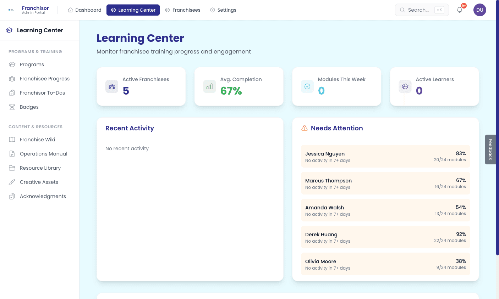Select Jessica Nguyen's attention entry
The image size is (499, 299).
point(385,156)
